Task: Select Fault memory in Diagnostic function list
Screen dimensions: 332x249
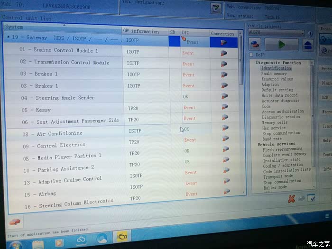Action: [x=274, y=74]
